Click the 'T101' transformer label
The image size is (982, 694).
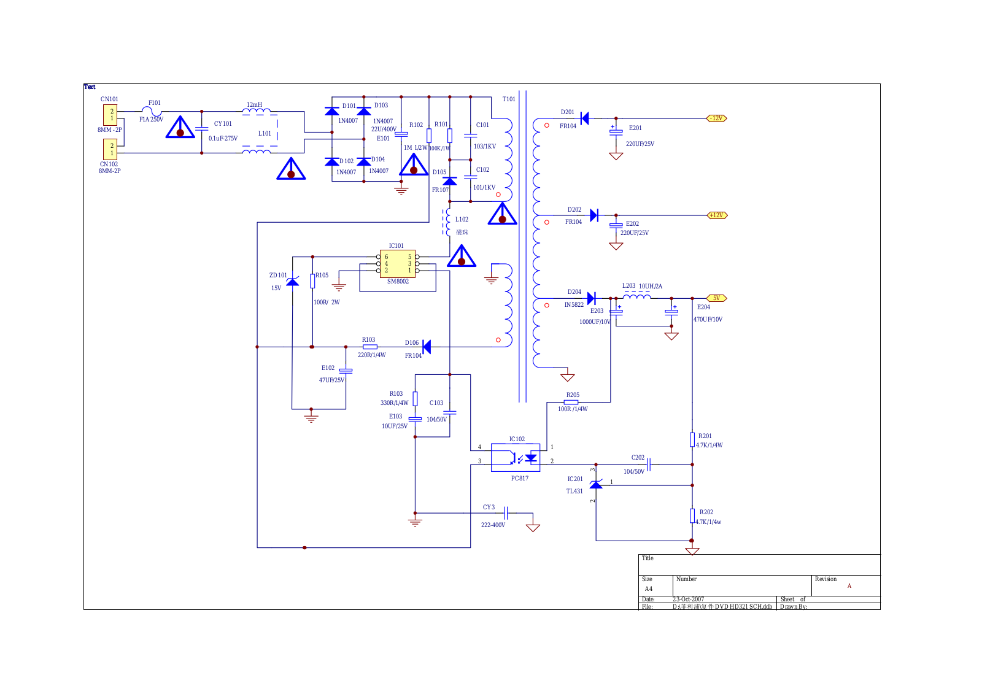(509, 99)
